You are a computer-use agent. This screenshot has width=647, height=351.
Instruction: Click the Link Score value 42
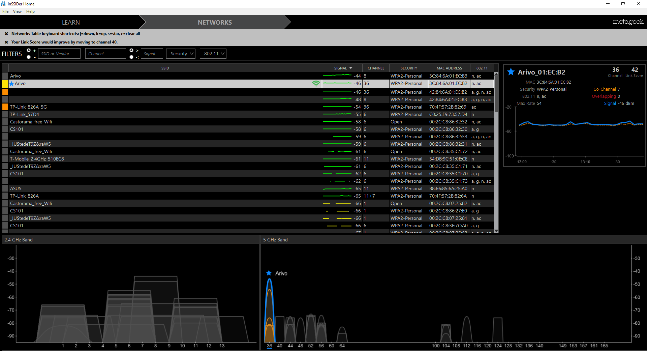635,70
